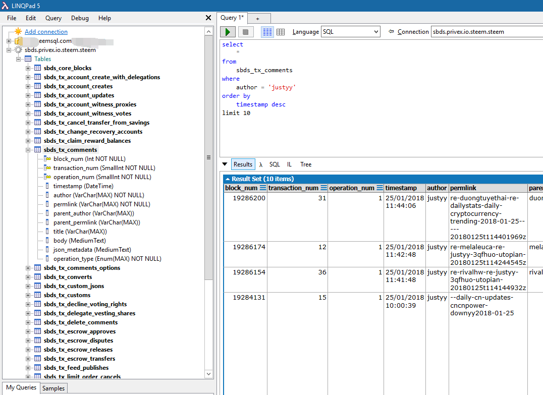Open transaction_num column header menu icon
This screenshot has width=543, height=395.
click(324, 188)
